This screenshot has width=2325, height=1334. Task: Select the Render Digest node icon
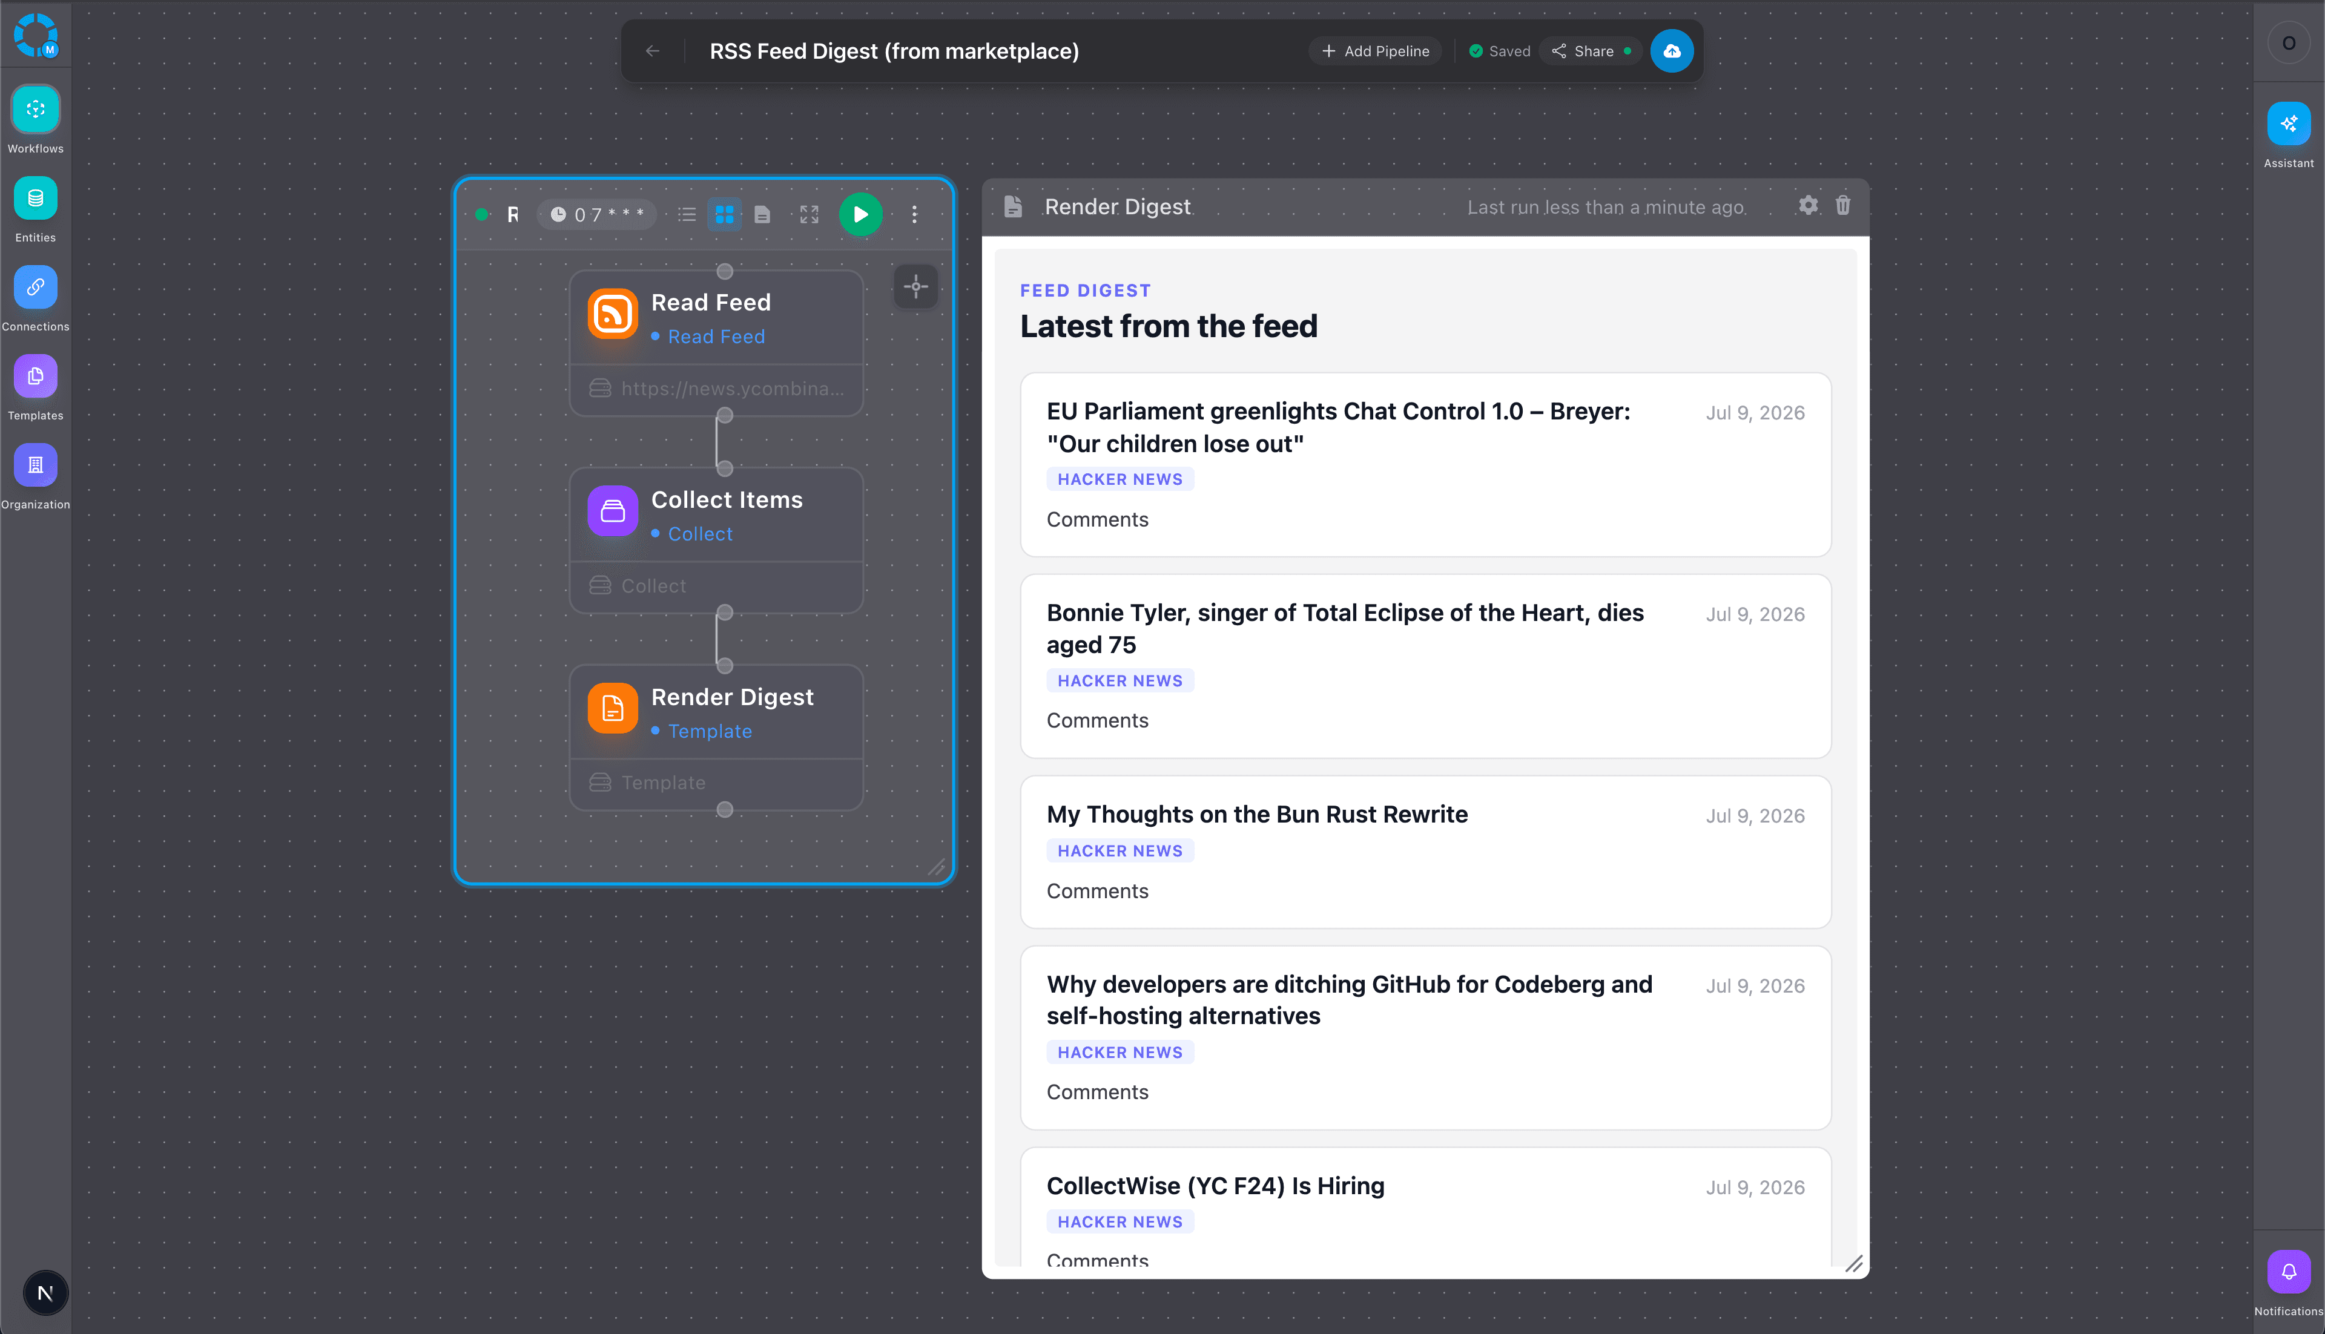tap(612, 708)
